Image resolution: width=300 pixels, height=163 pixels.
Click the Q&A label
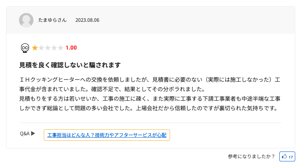pos(25,134)
